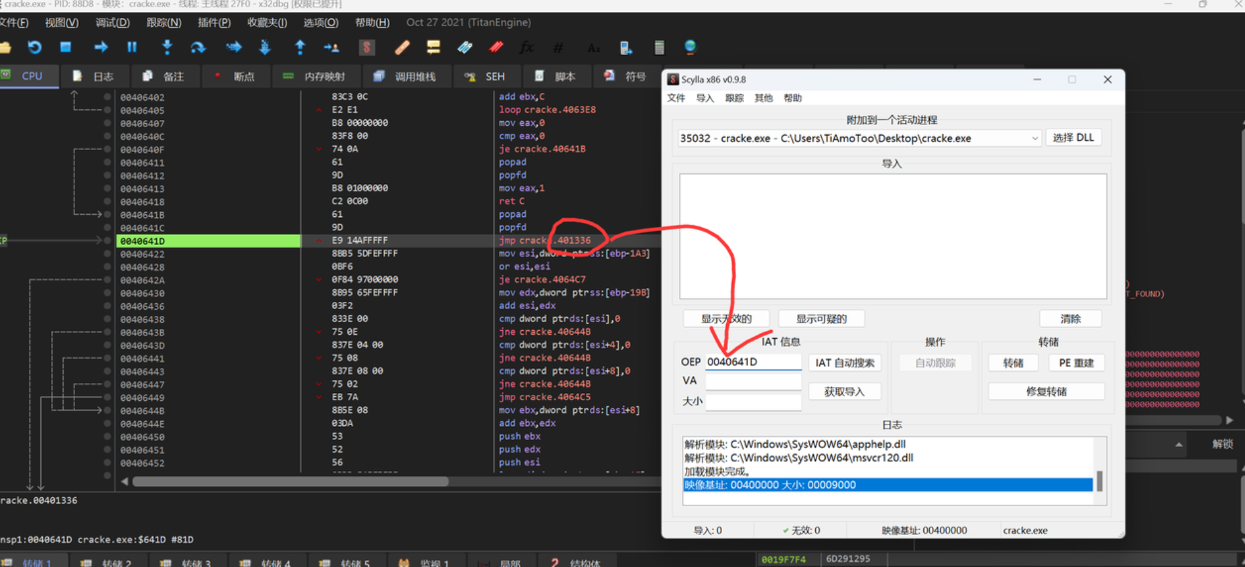
Task: Click the disassembly horizontal scrollbar
Action: pos(290,481)
